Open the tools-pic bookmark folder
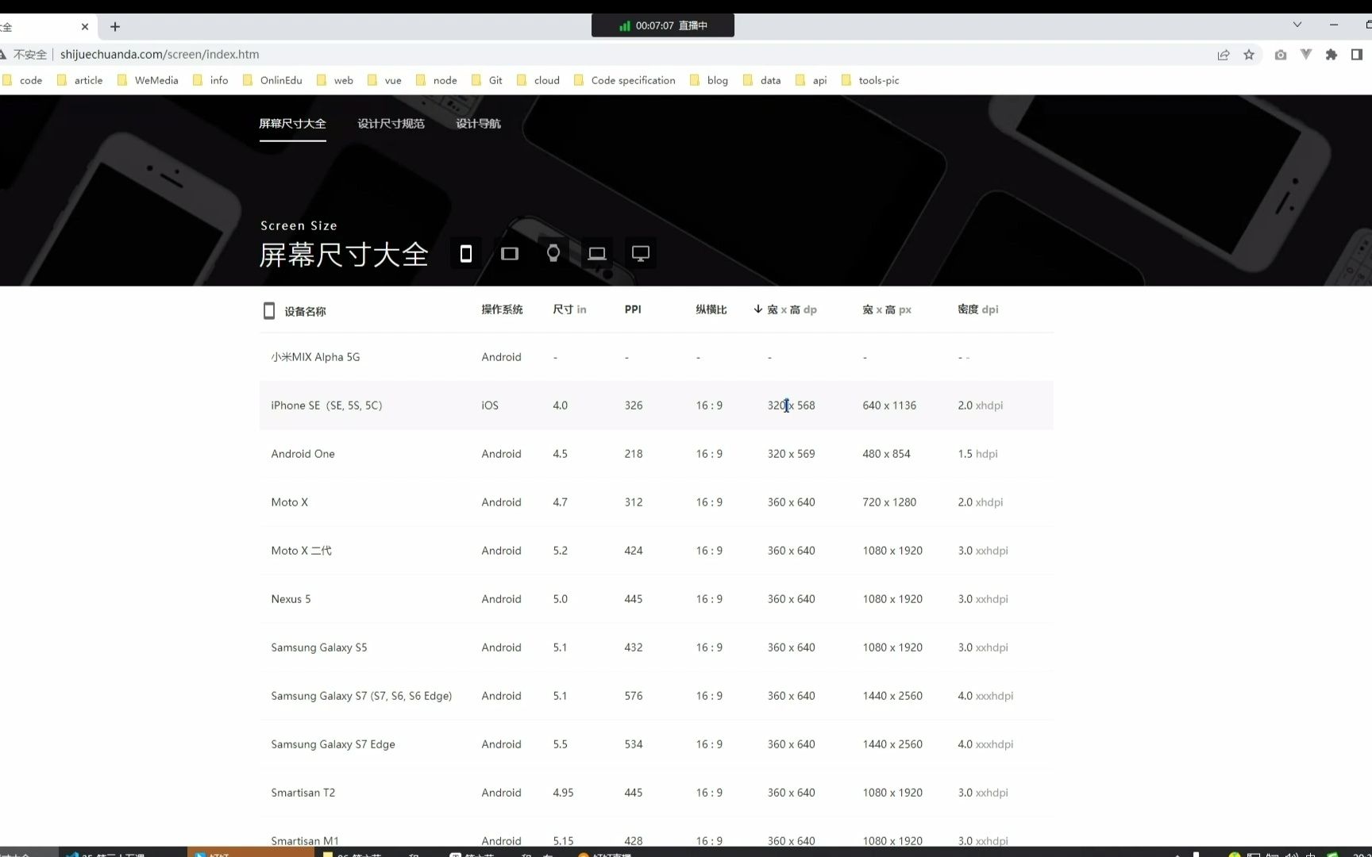 (870, 80)
